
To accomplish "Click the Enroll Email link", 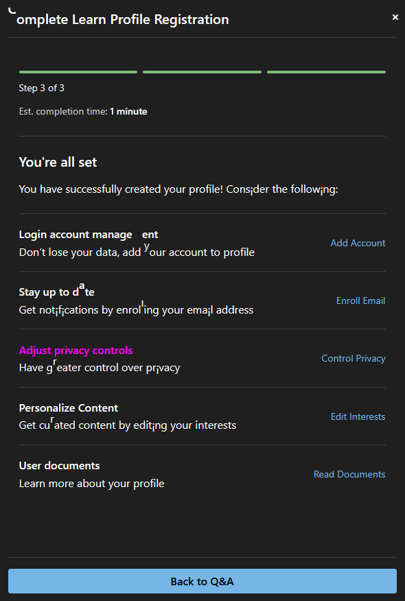I will (x=360, y=300).
